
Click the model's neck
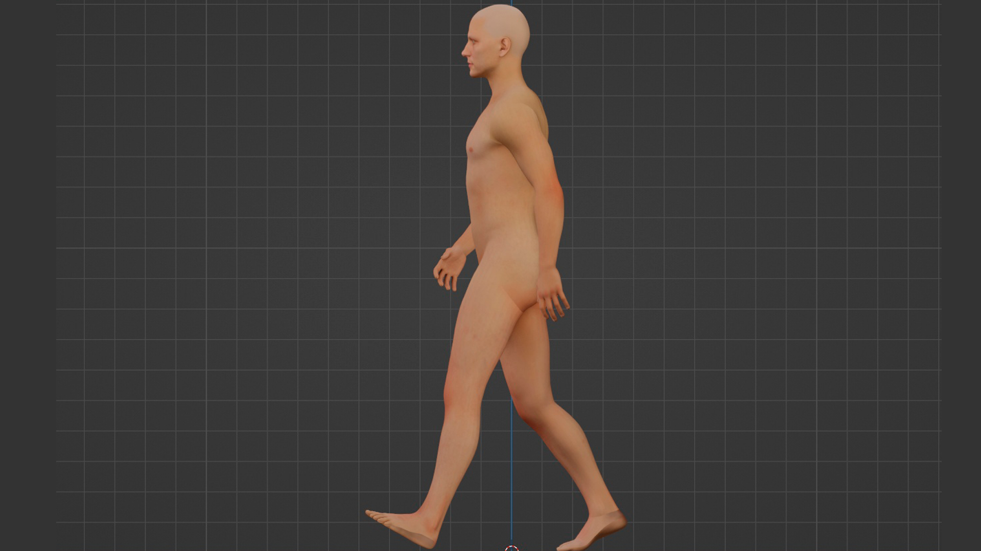coord(506,77)
